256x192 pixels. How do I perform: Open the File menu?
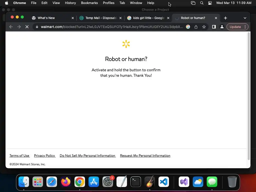tap(34, 3)
